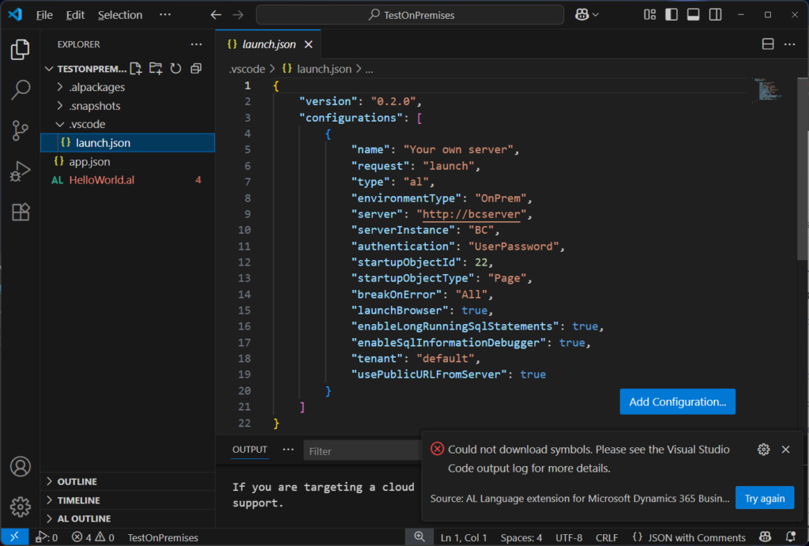
Task: Split the editor to the right
Action: tap(767, 45)
